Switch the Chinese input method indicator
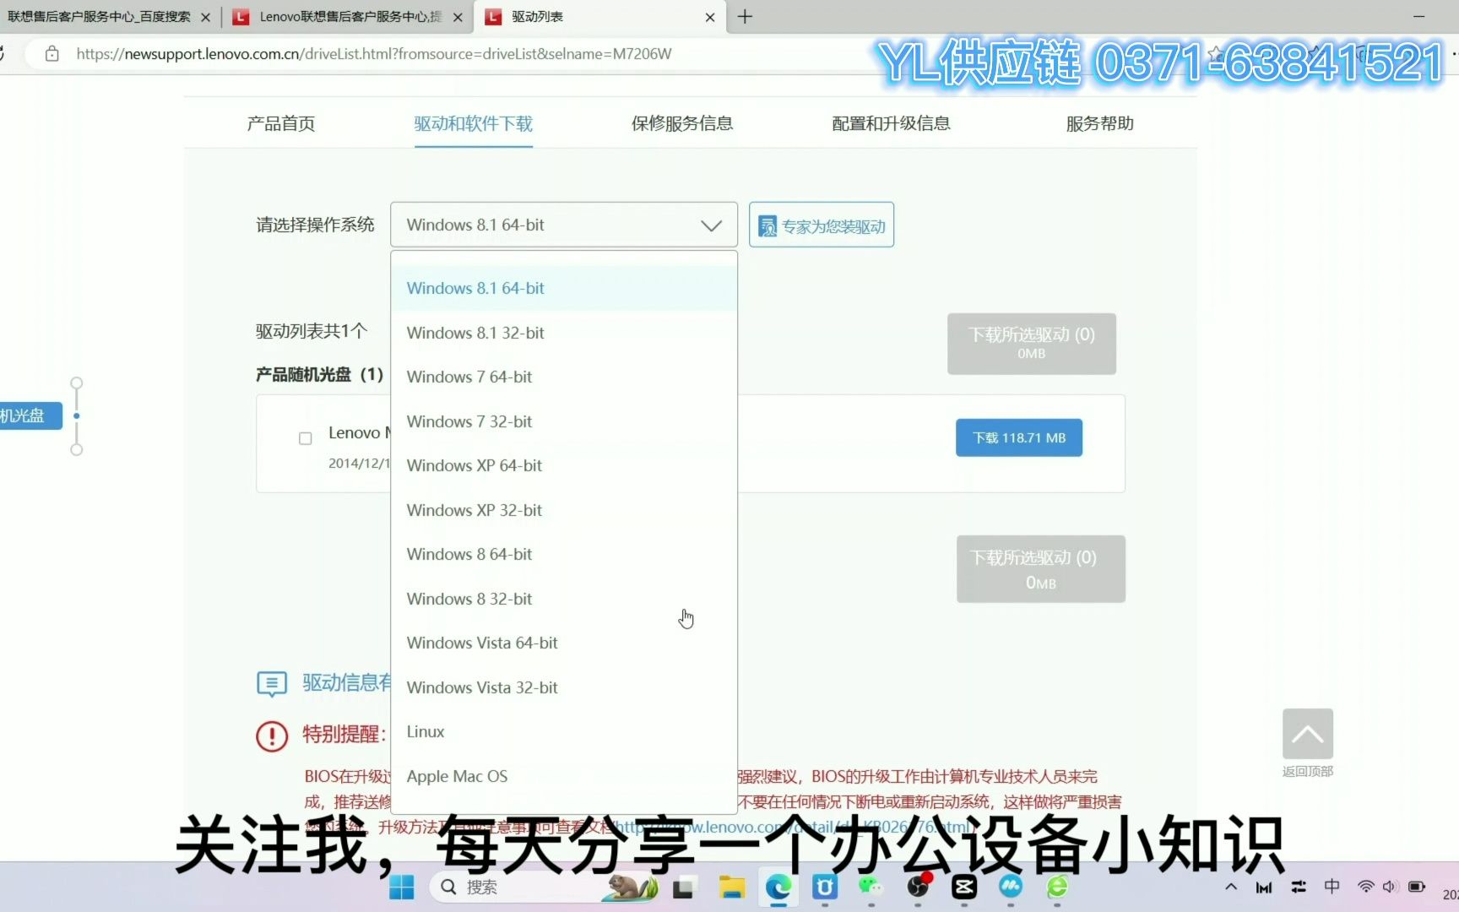 (x=1332, y=887)
